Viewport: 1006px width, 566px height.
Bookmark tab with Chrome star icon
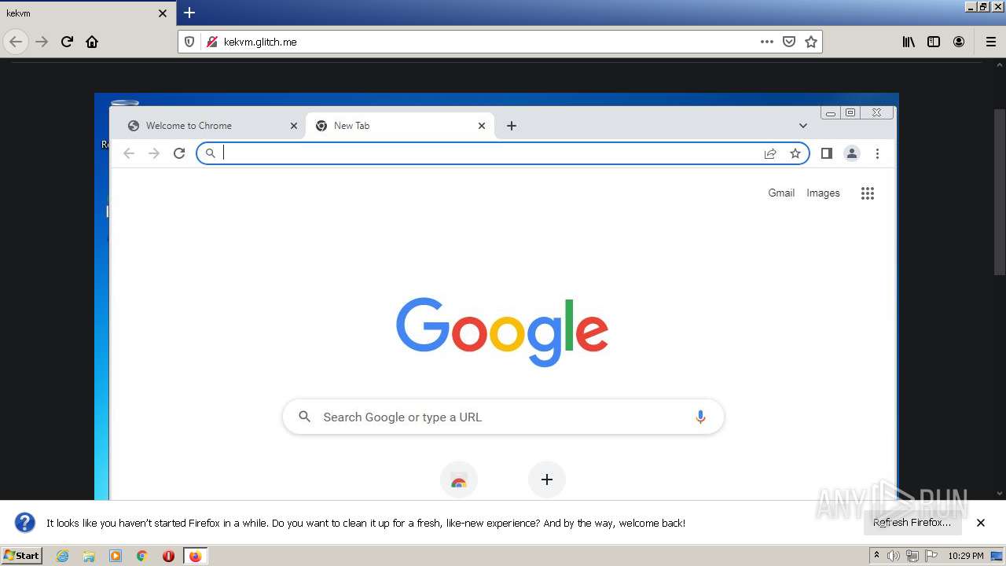coord(795,153)
